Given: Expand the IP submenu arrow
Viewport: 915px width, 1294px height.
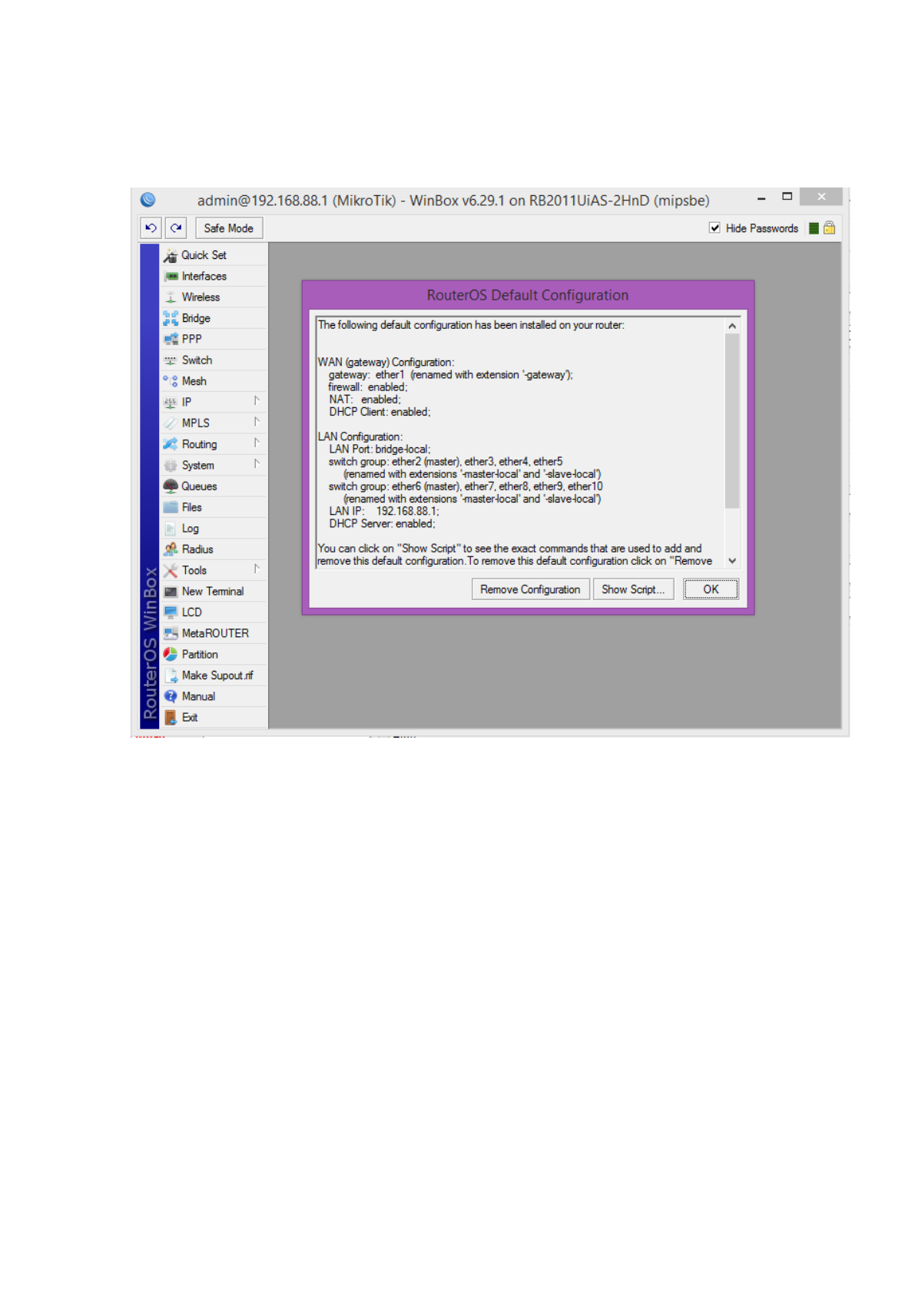Looking at the screenshot, I should pos(257,400).
